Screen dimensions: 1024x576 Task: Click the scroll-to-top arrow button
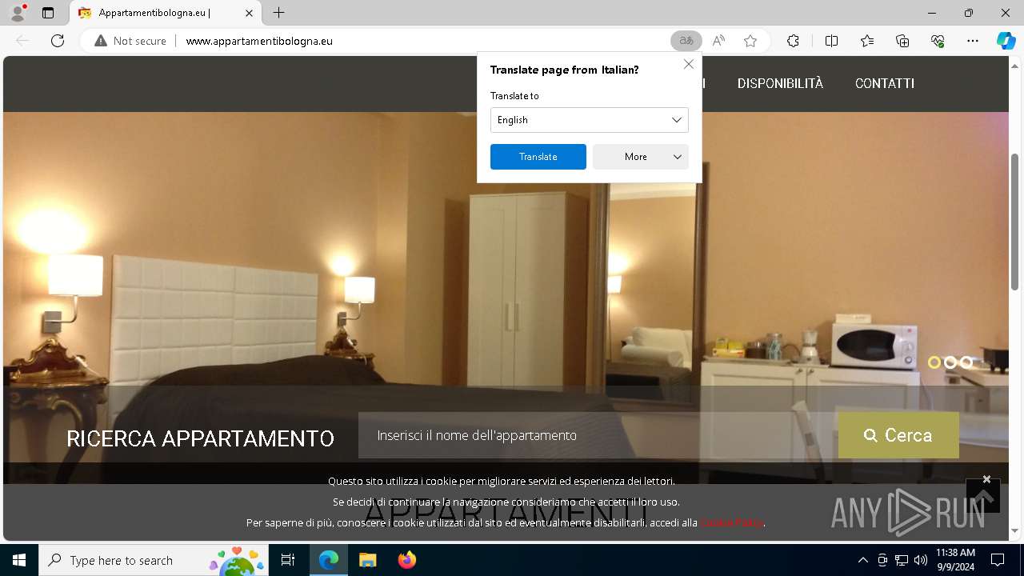pyautogui.click(x=983, y=496)
